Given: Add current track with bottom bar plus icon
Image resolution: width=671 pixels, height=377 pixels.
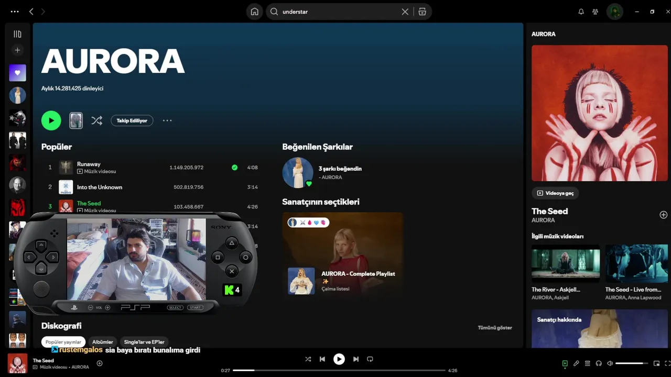Looking at the screenshot, I should (100, 363).
